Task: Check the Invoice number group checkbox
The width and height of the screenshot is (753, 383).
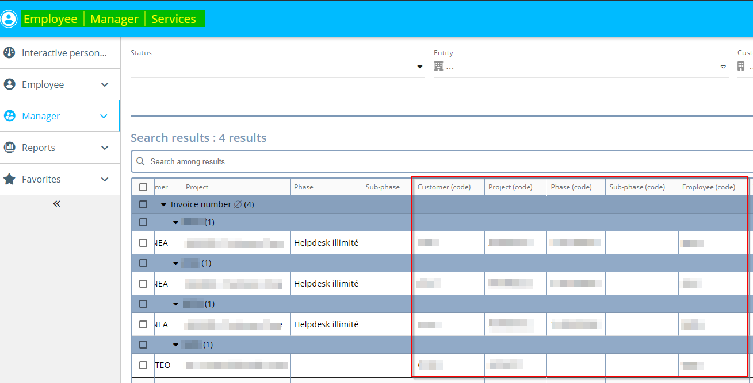Action: [143, 204]
